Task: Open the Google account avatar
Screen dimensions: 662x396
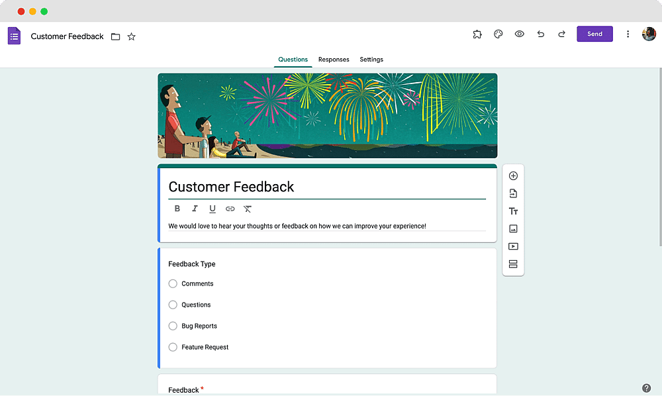Action: (649, 34)
